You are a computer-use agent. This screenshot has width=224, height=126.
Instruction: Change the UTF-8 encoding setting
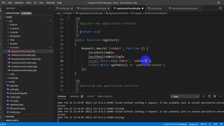[x=203, y=124]
